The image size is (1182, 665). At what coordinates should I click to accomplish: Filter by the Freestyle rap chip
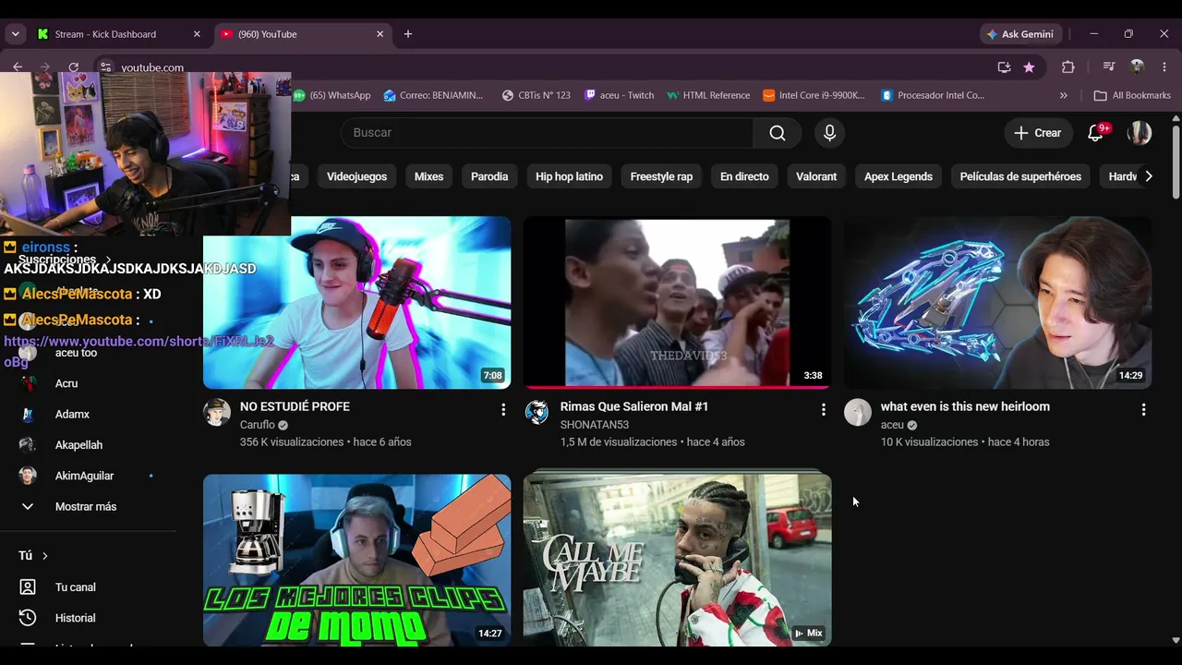click(x=661, y=176)
